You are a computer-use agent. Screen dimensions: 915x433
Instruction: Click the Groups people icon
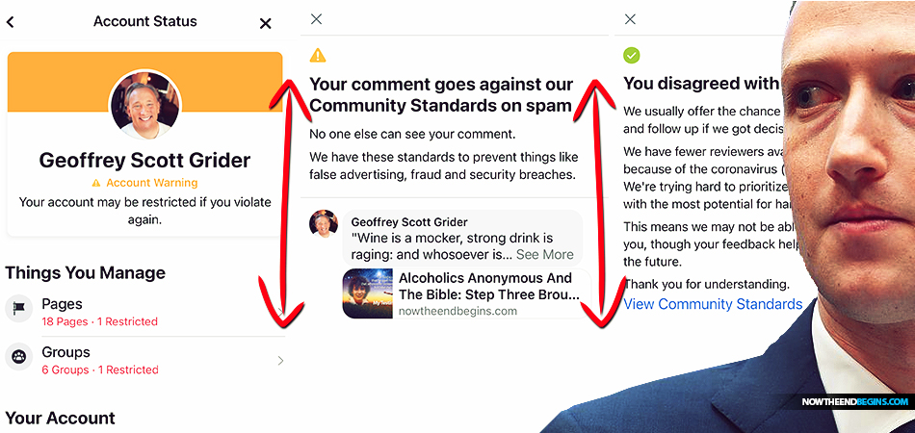[x=18, y=357]
